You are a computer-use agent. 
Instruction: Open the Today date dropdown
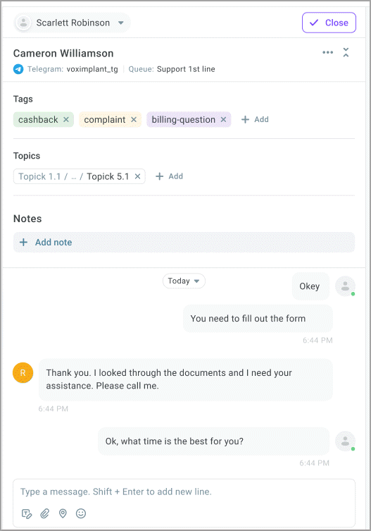[184, 281]
